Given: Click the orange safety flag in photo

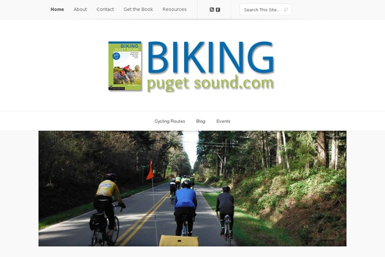Looking at the screenshot, I should 150,170.
